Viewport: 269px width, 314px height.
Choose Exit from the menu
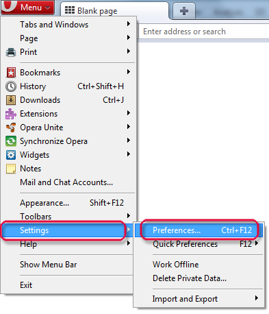tap(67, 285)
